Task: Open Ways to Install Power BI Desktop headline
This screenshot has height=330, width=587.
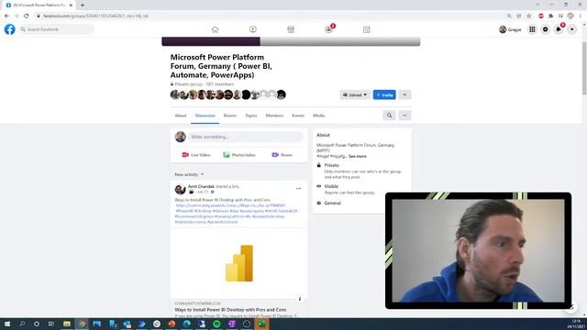Action: 230,310
